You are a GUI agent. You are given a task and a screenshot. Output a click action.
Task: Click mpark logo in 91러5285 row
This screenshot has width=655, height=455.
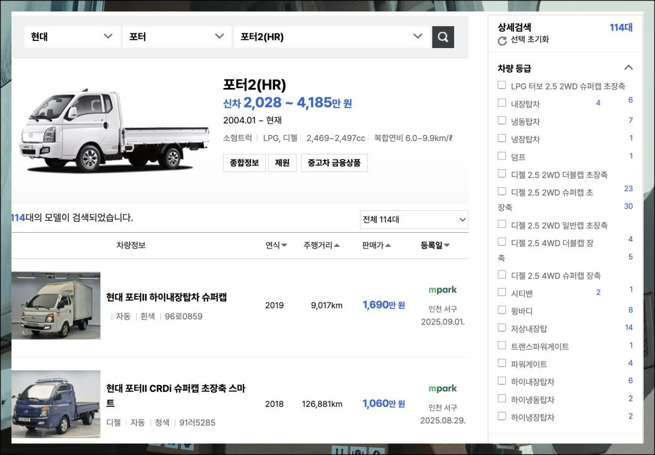(x=443, y=389)
